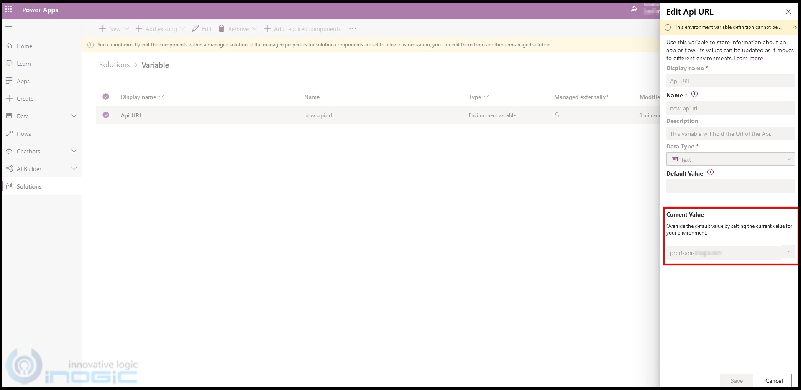The width and height of the screenshot is (801, 390).
Task: Click the info icon beside the Name field
Action: tap(694, 94)
